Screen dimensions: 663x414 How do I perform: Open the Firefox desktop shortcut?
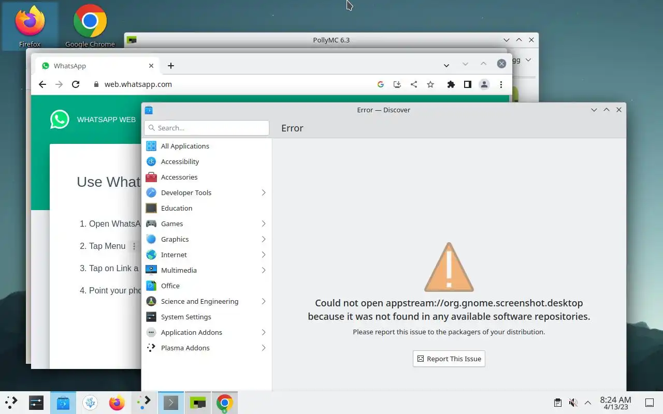tap(30, 27)
